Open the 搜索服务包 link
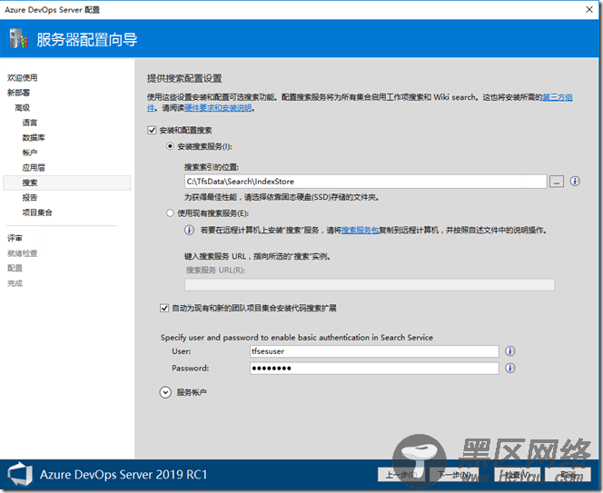Viewport: 603px width, 493px height. point(360,230)
